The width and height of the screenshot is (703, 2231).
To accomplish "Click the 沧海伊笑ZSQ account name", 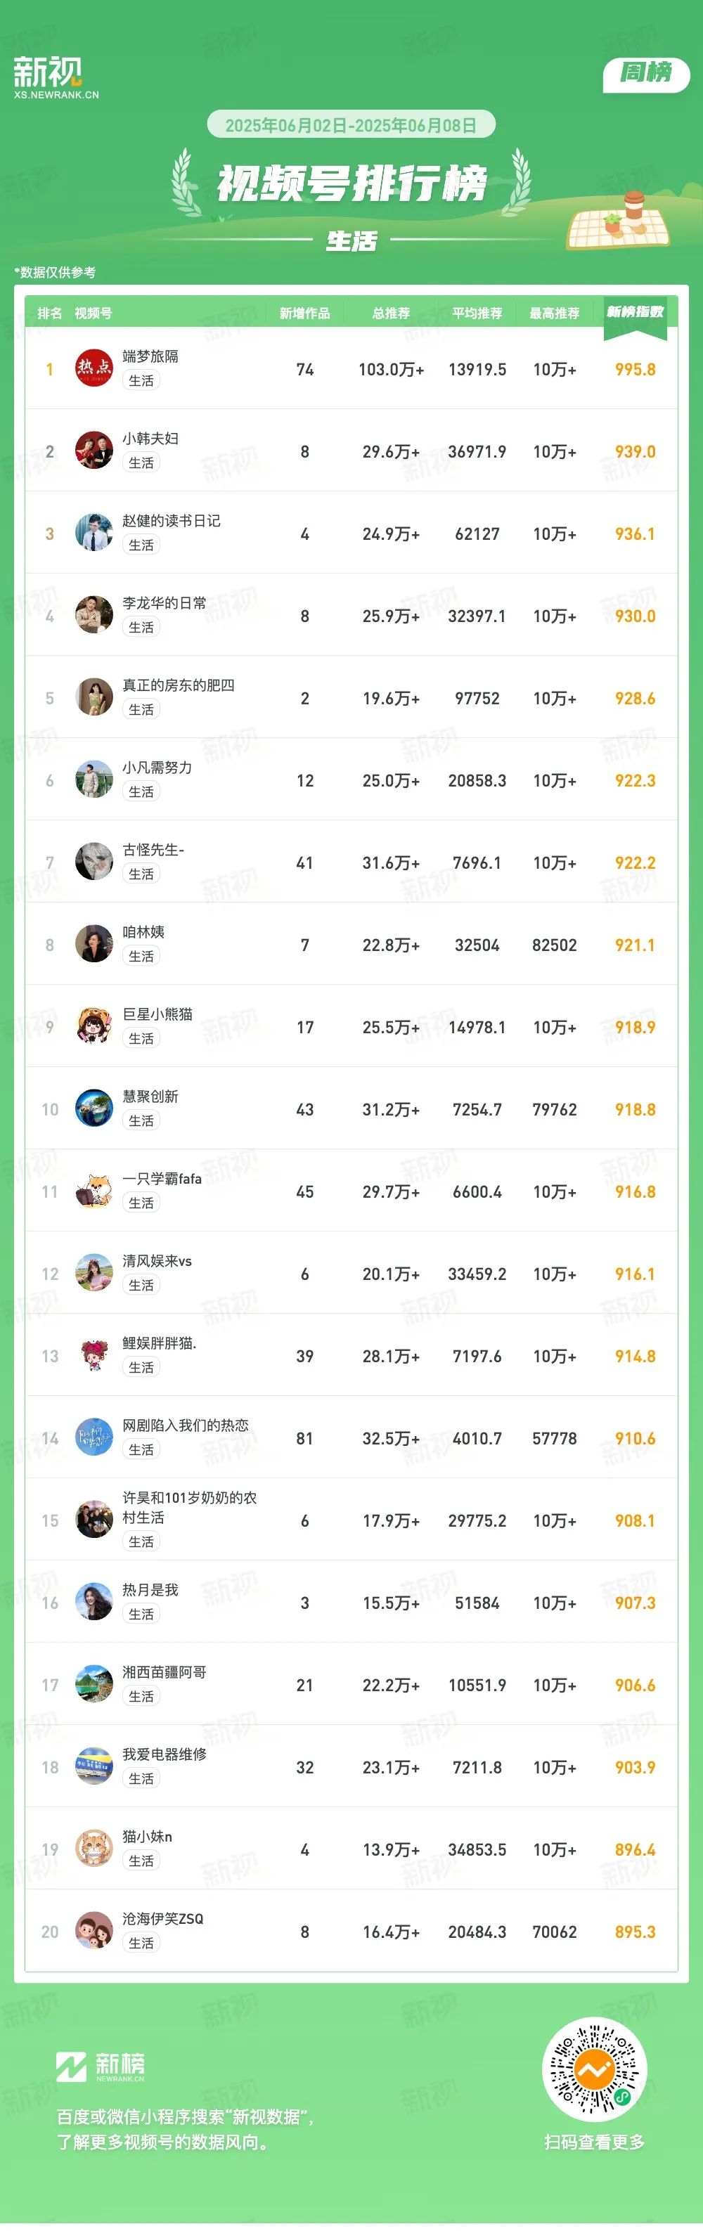I will tap(163, 1919).
